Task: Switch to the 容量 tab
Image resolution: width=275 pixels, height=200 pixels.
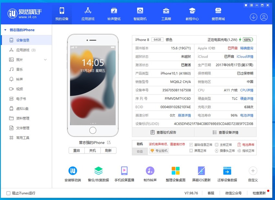Action: point(140,152)
